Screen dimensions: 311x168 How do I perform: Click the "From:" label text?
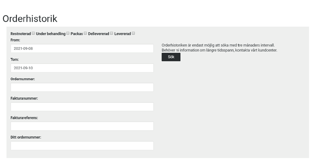click(15, 40)
